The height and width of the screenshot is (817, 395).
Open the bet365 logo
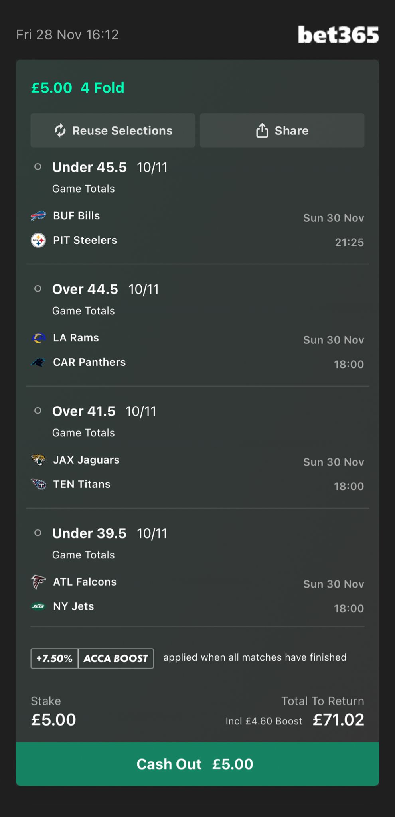point(338,35)
